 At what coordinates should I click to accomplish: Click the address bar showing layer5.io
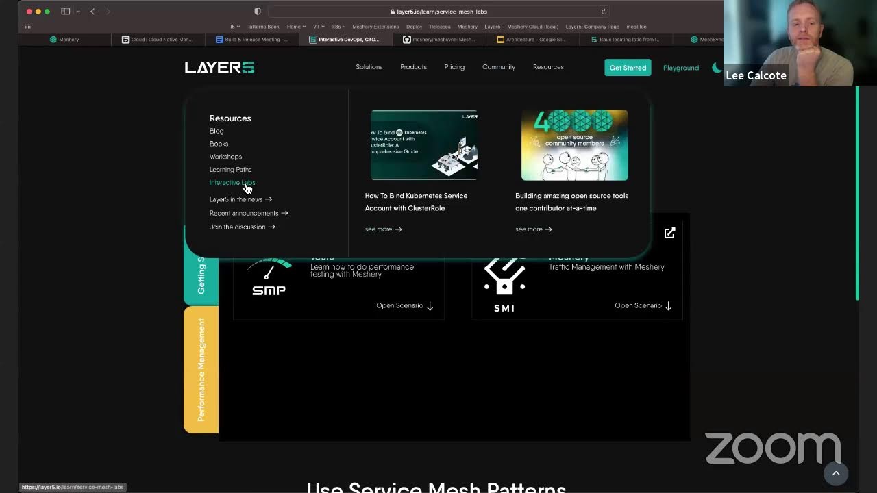[438, 12]
